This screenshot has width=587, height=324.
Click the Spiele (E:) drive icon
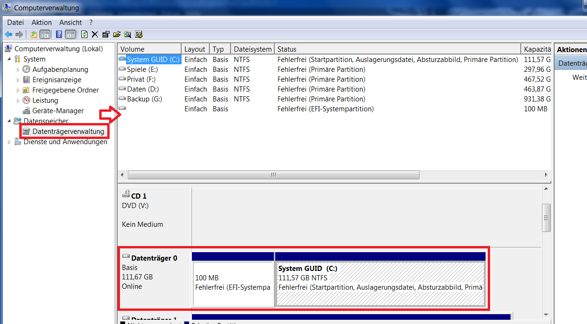(122, 69)
